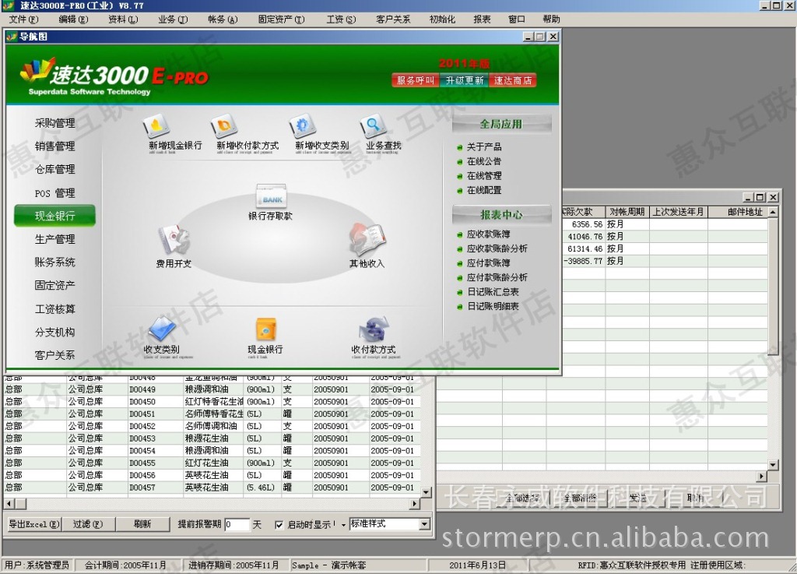Select 固定资产 in the sidebar
Screen dimensions: 797x574
tap(55, 285)
